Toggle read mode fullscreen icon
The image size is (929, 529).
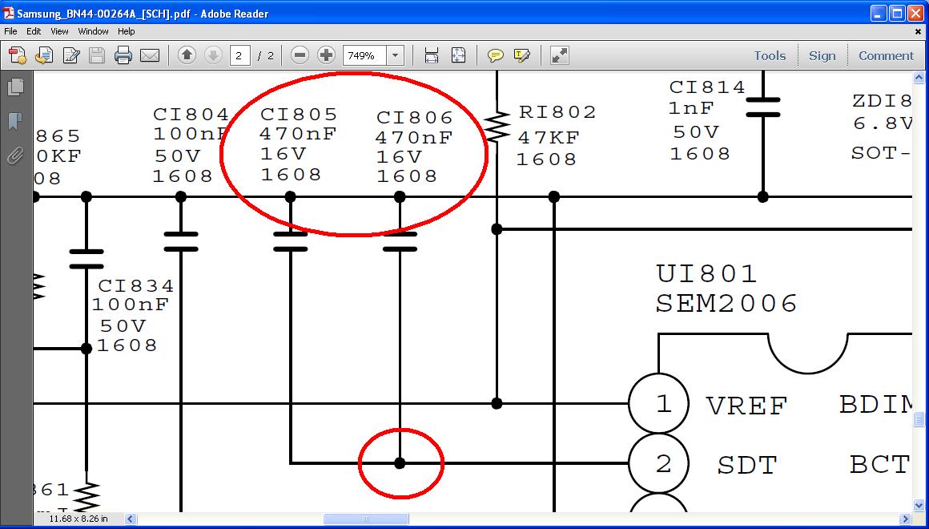click(559, 56)
